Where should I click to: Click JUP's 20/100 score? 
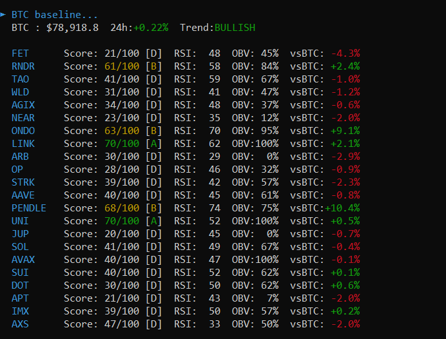122,234
